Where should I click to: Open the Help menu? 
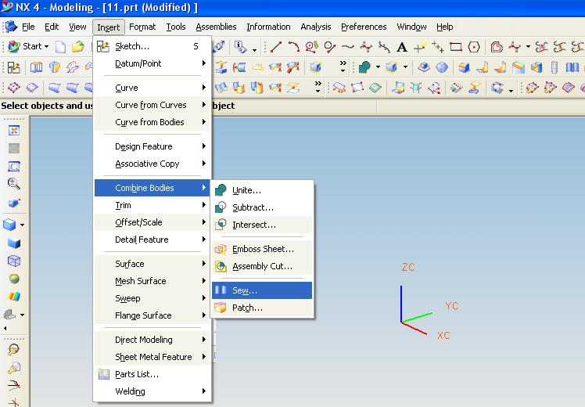[x=445, y=27]
